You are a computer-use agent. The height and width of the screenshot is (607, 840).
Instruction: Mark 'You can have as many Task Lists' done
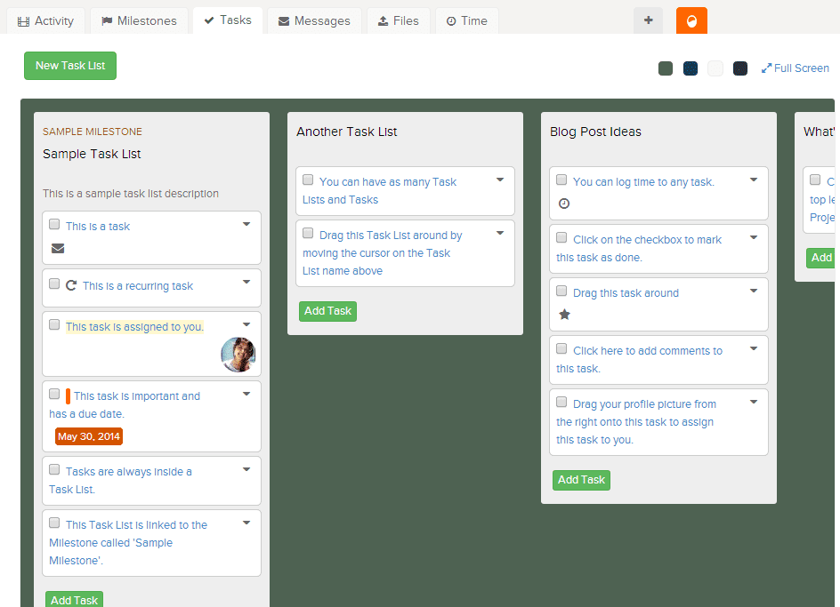click(308, 180)
